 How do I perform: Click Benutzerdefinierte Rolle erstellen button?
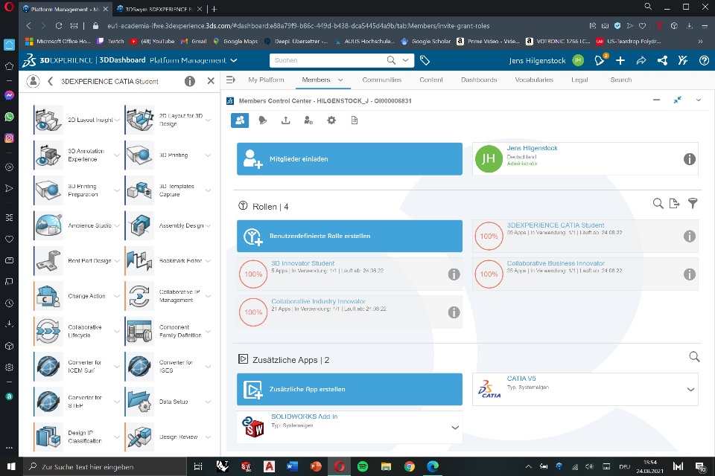click(x=349, y=236)
